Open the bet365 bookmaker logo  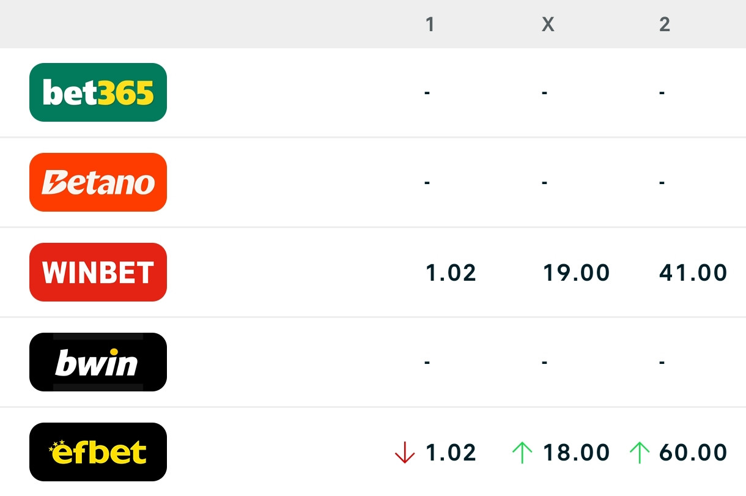tap(98, 92)
